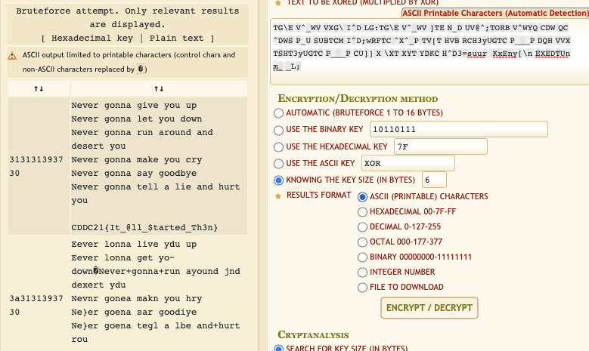Choose Hexadecimal 00-7F-FF results format
The width and height of the screenshot is (589, 351).
362,212
